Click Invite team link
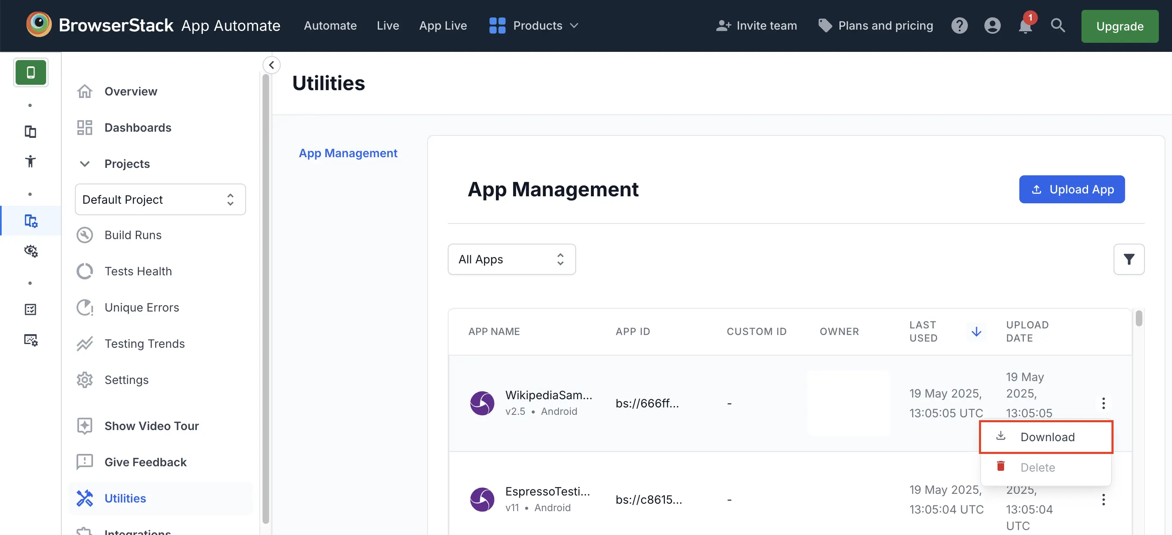The height and width of the screenshot is (535, 1172). pos(756,26)
